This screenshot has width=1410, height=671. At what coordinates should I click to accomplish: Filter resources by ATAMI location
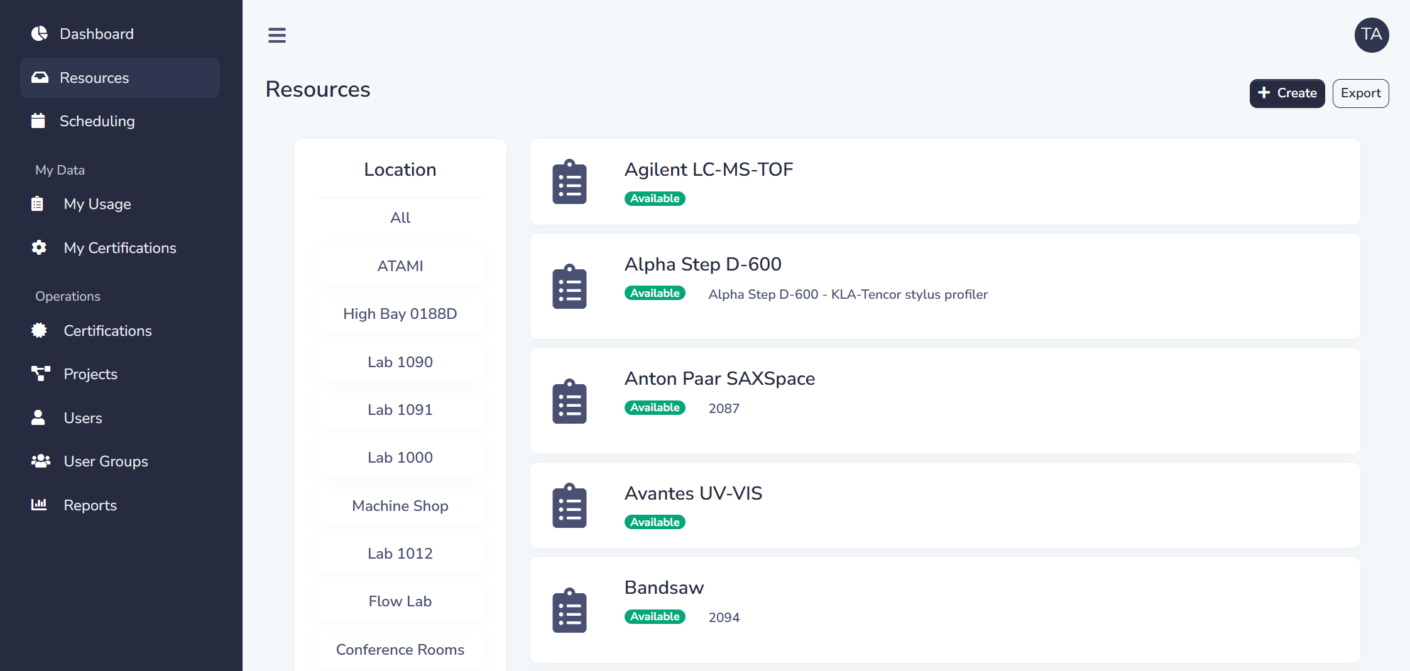pos(400,266)
